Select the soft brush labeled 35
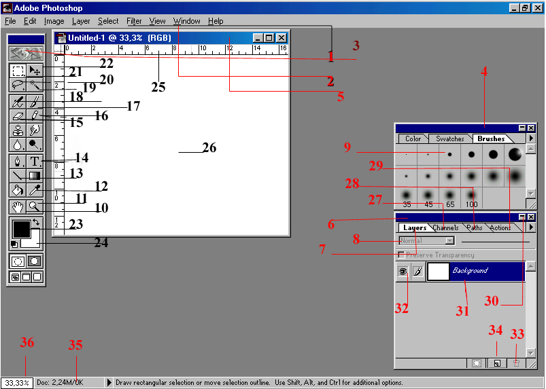This screenshot has width=546, height=389. [x=407, y=198]
